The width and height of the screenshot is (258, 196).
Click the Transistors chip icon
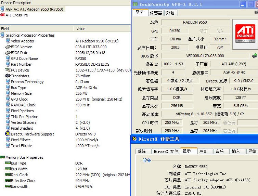8,76
